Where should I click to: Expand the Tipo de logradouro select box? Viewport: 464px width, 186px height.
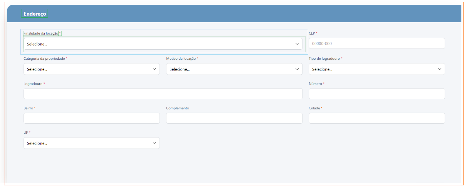[376, 69]
